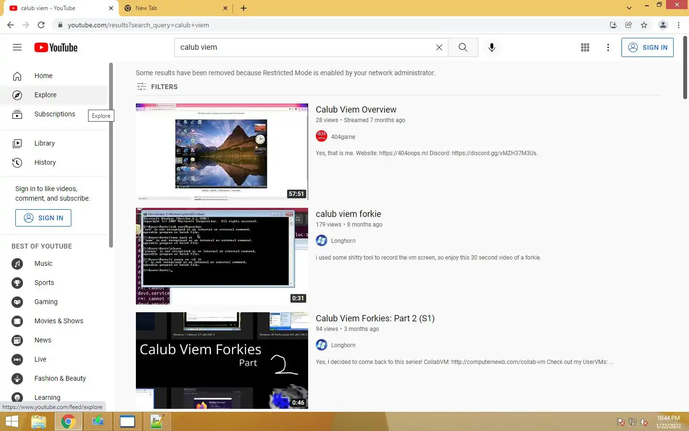Click the 404game channel avatar
The height and width of the screenshot is (431, 689).
pos(322,136)
